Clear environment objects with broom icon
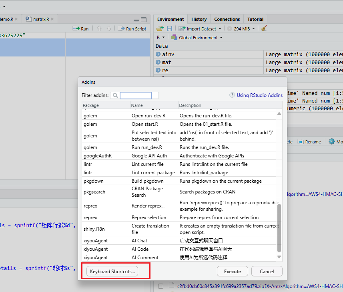Image resolution: width=343 pixels, height=292 pixels. tap(263, 28)
